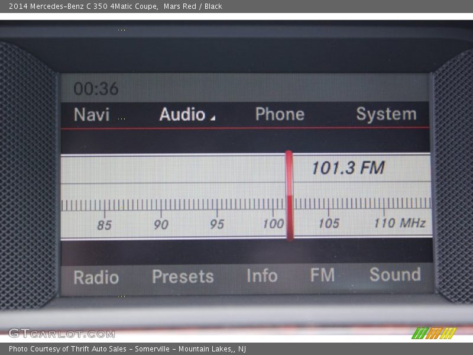The image size is (473, 355).
Task: Tap the 101.3 FM frequency readout
Action: pyautogui.click(x=348, y=168)
